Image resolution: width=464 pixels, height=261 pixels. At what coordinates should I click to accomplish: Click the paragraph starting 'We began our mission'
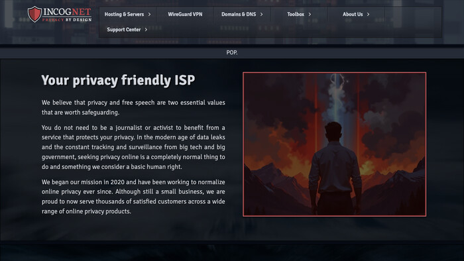133,197
